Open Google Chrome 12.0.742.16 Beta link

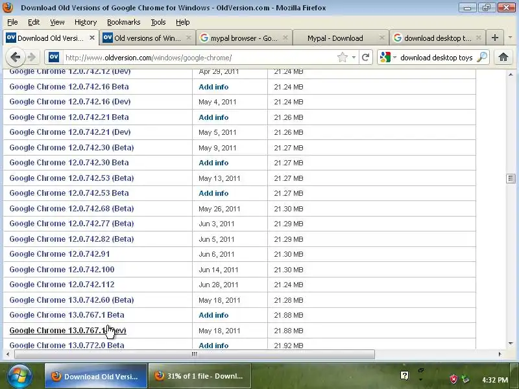tap(69, 87)
